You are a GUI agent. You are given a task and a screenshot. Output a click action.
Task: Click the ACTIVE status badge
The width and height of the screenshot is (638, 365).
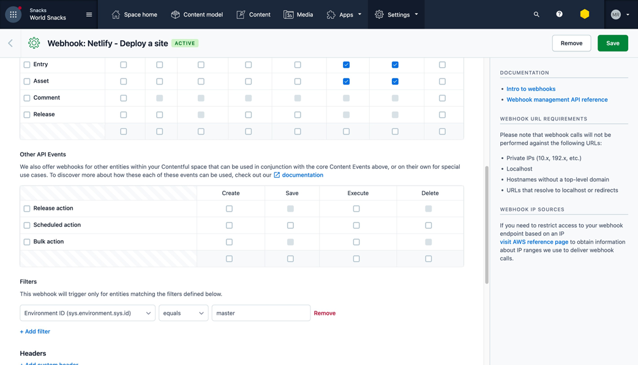coord(185,43)
